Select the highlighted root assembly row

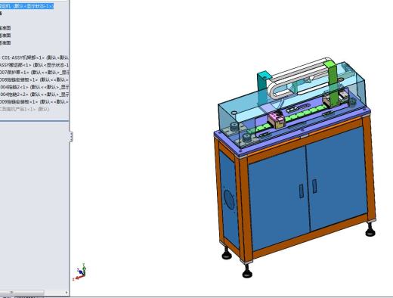(x=26, y=6)
